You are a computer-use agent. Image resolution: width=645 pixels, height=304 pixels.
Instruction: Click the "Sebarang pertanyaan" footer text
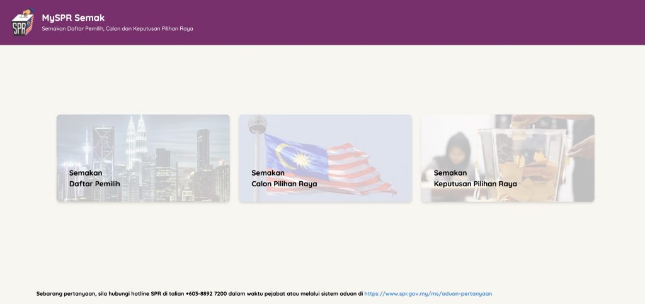(x=66, y=293)
